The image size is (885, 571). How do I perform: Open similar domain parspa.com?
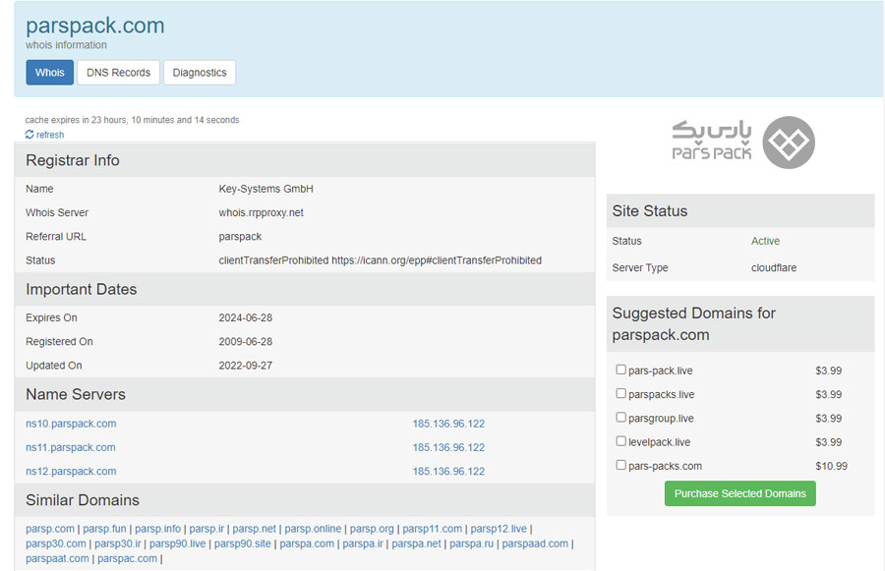tap(307, 543)
